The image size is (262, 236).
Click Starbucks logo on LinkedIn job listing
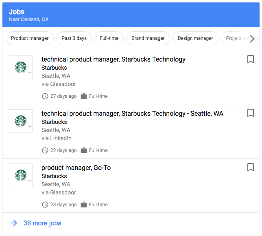click(x=21, y=121)
